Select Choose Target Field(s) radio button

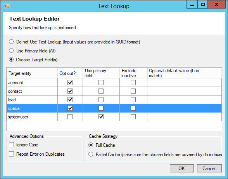11,59
